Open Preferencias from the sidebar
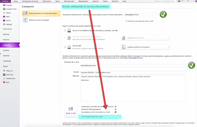This screenshot has width=197, height=127. (9, 79)
